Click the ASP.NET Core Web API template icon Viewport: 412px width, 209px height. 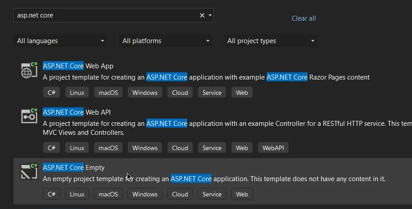coord(29,116)
